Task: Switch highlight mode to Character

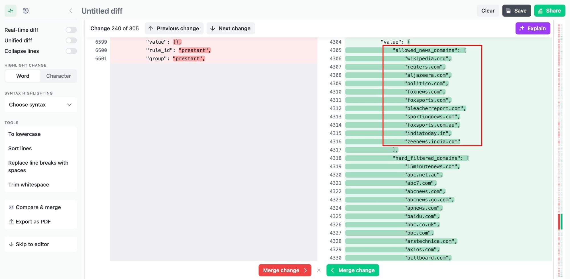Action: pos(59,76)
